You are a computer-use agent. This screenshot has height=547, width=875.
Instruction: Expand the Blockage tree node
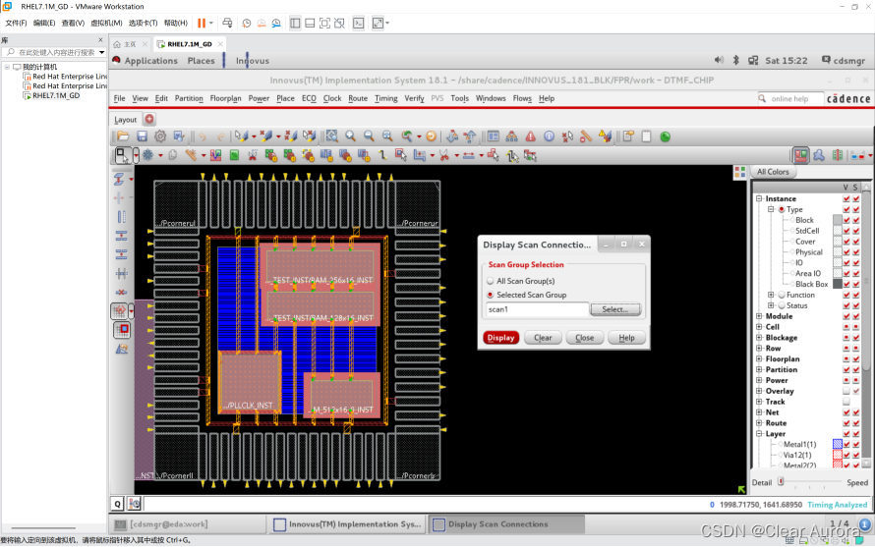(759, 338)
